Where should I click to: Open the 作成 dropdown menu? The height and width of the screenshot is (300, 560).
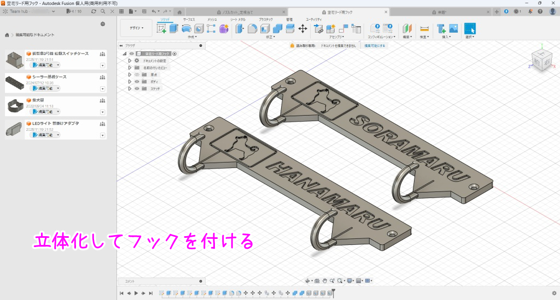192,38
